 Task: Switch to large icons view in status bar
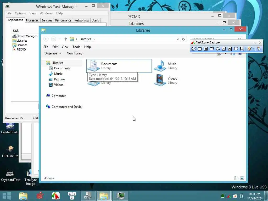(242, 178)
